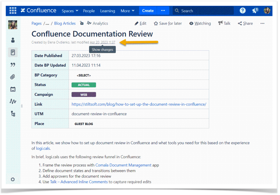The width and height of the screenshot is (280, 195).
Task: Toggle Save for later star
Action: [168, 24]
